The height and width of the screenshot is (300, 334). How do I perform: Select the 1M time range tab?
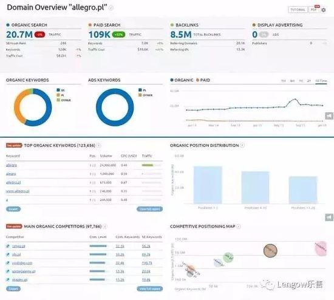click(284, 81)
